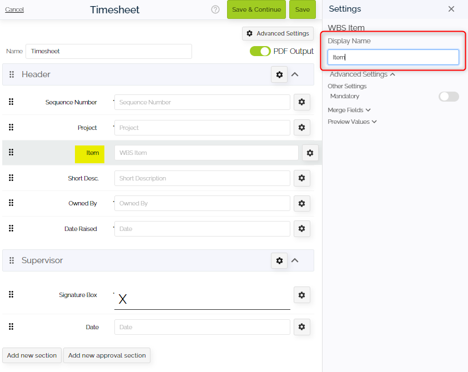Click Add new approval section button
Viewport: 468px width, 372px height.
tap(107, 355)
